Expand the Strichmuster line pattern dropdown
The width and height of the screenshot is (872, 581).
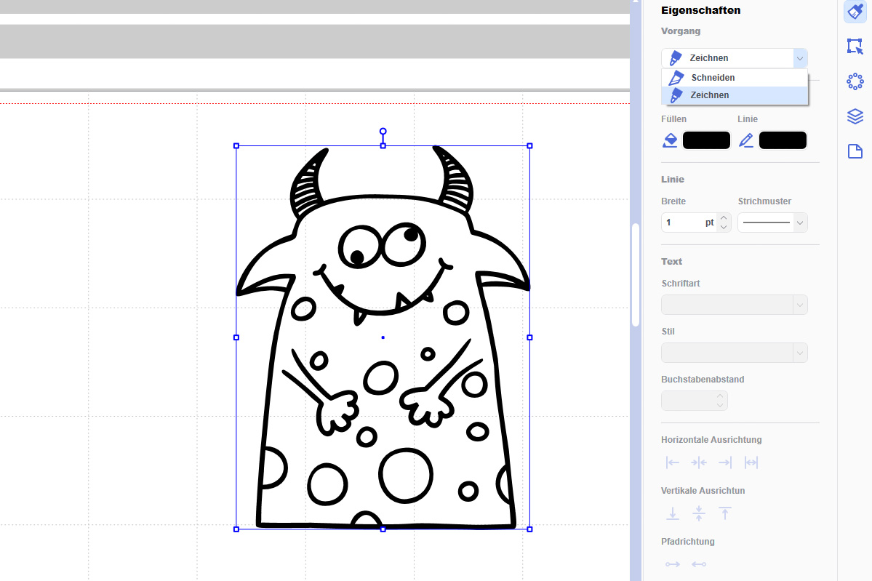[x=800, y=223]
